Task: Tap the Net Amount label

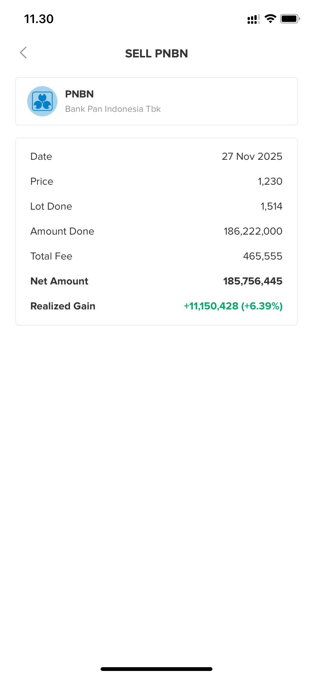Action: click(59, 281)
